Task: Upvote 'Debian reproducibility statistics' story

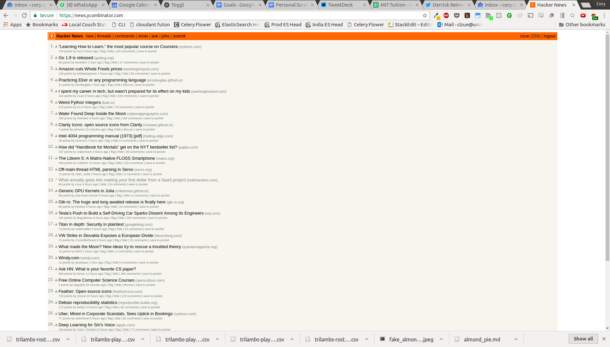Action: [56, 303]
